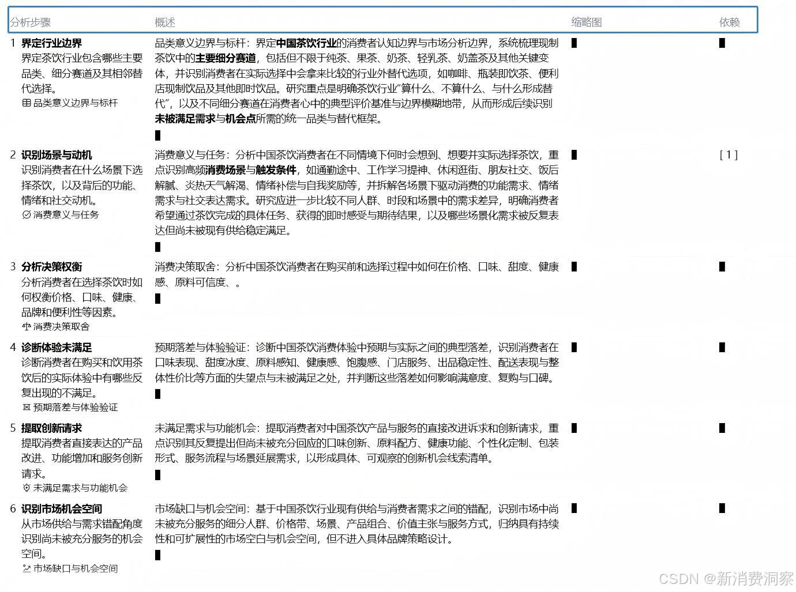Screen dimensions: 796x592
Task: Select the step title 分析决策权衡
Action: pos(52,267)
